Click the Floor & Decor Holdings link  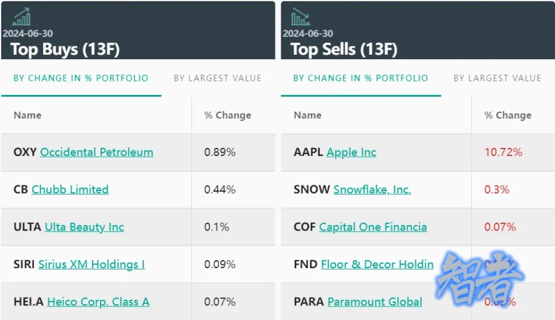(x=377, y=265)
